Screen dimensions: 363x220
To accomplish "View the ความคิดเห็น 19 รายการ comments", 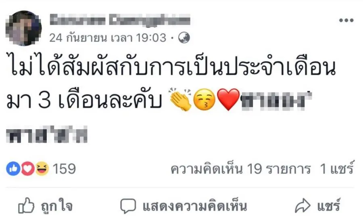I will coord(240,169).
